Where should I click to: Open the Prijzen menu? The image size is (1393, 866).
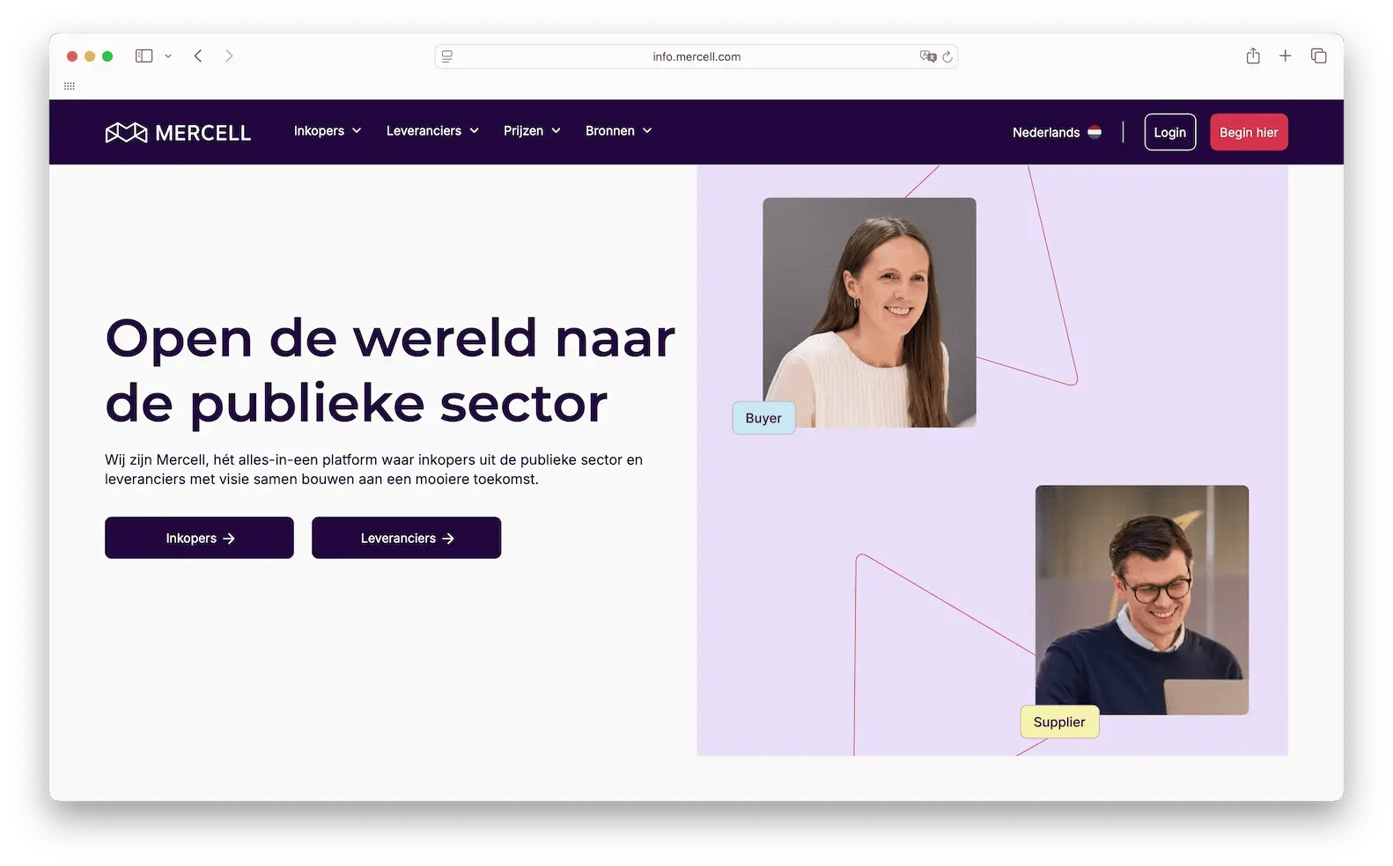coord(532,131)
